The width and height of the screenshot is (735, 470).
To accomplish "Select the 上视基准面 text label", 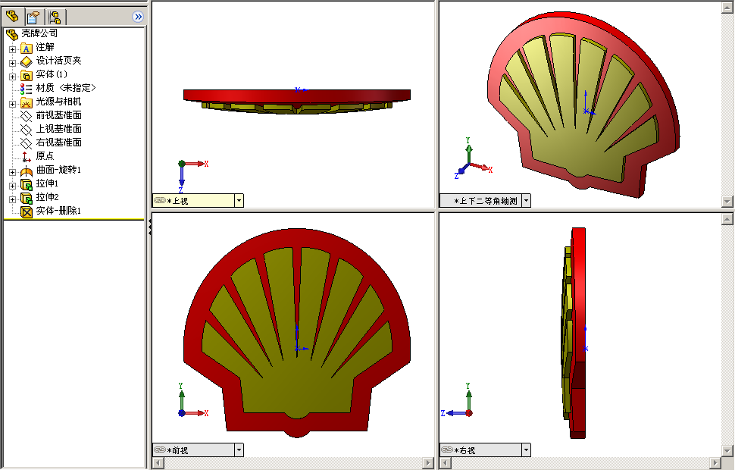I will pyautogui.click(x=59, y=129).
